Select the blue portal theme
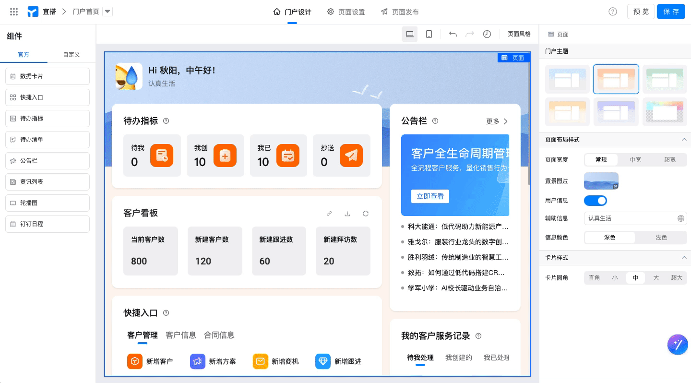Screen dimensions: 691x383 [x=567, y=79]
